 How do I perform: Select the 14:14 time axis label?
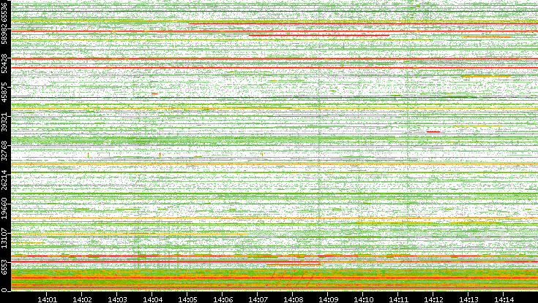pyautogui.click(x=504, y=298)
